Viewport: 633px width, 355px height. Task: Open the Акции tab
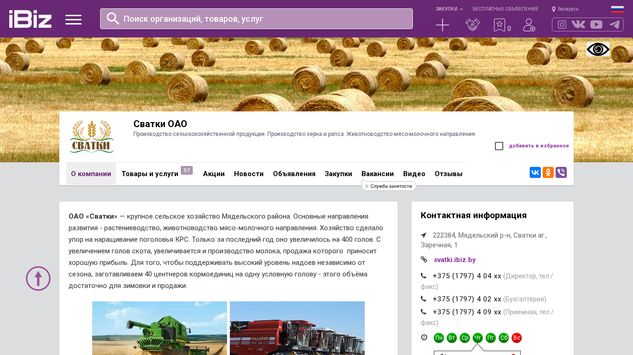(x=214, y=174)
